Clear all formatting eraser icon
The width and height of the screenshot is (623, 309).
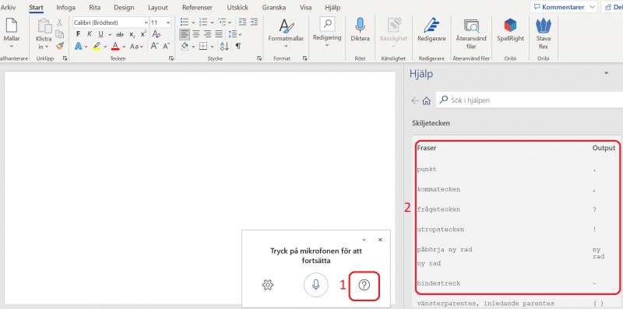pos(157,34)
